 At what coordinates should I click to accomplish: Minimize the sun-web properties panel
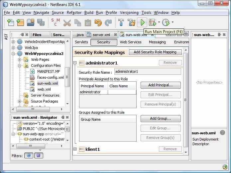(x=219, y=35)
